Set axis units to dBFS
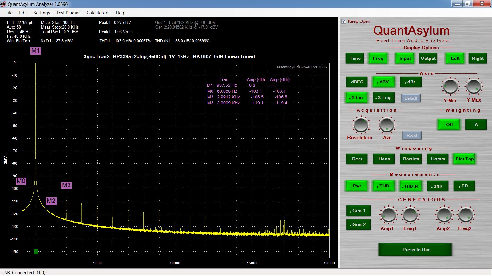This screenshot has height=276, width=492. 357,82
